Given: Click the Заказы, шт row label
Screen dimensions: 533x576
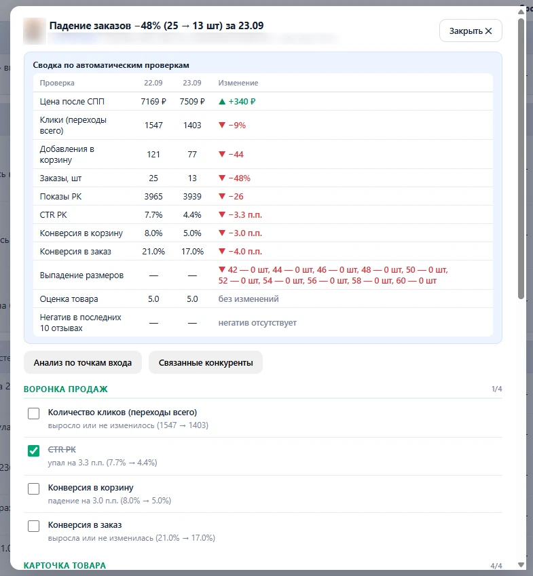Looking at the screenshot, I should tap(60, 178).
